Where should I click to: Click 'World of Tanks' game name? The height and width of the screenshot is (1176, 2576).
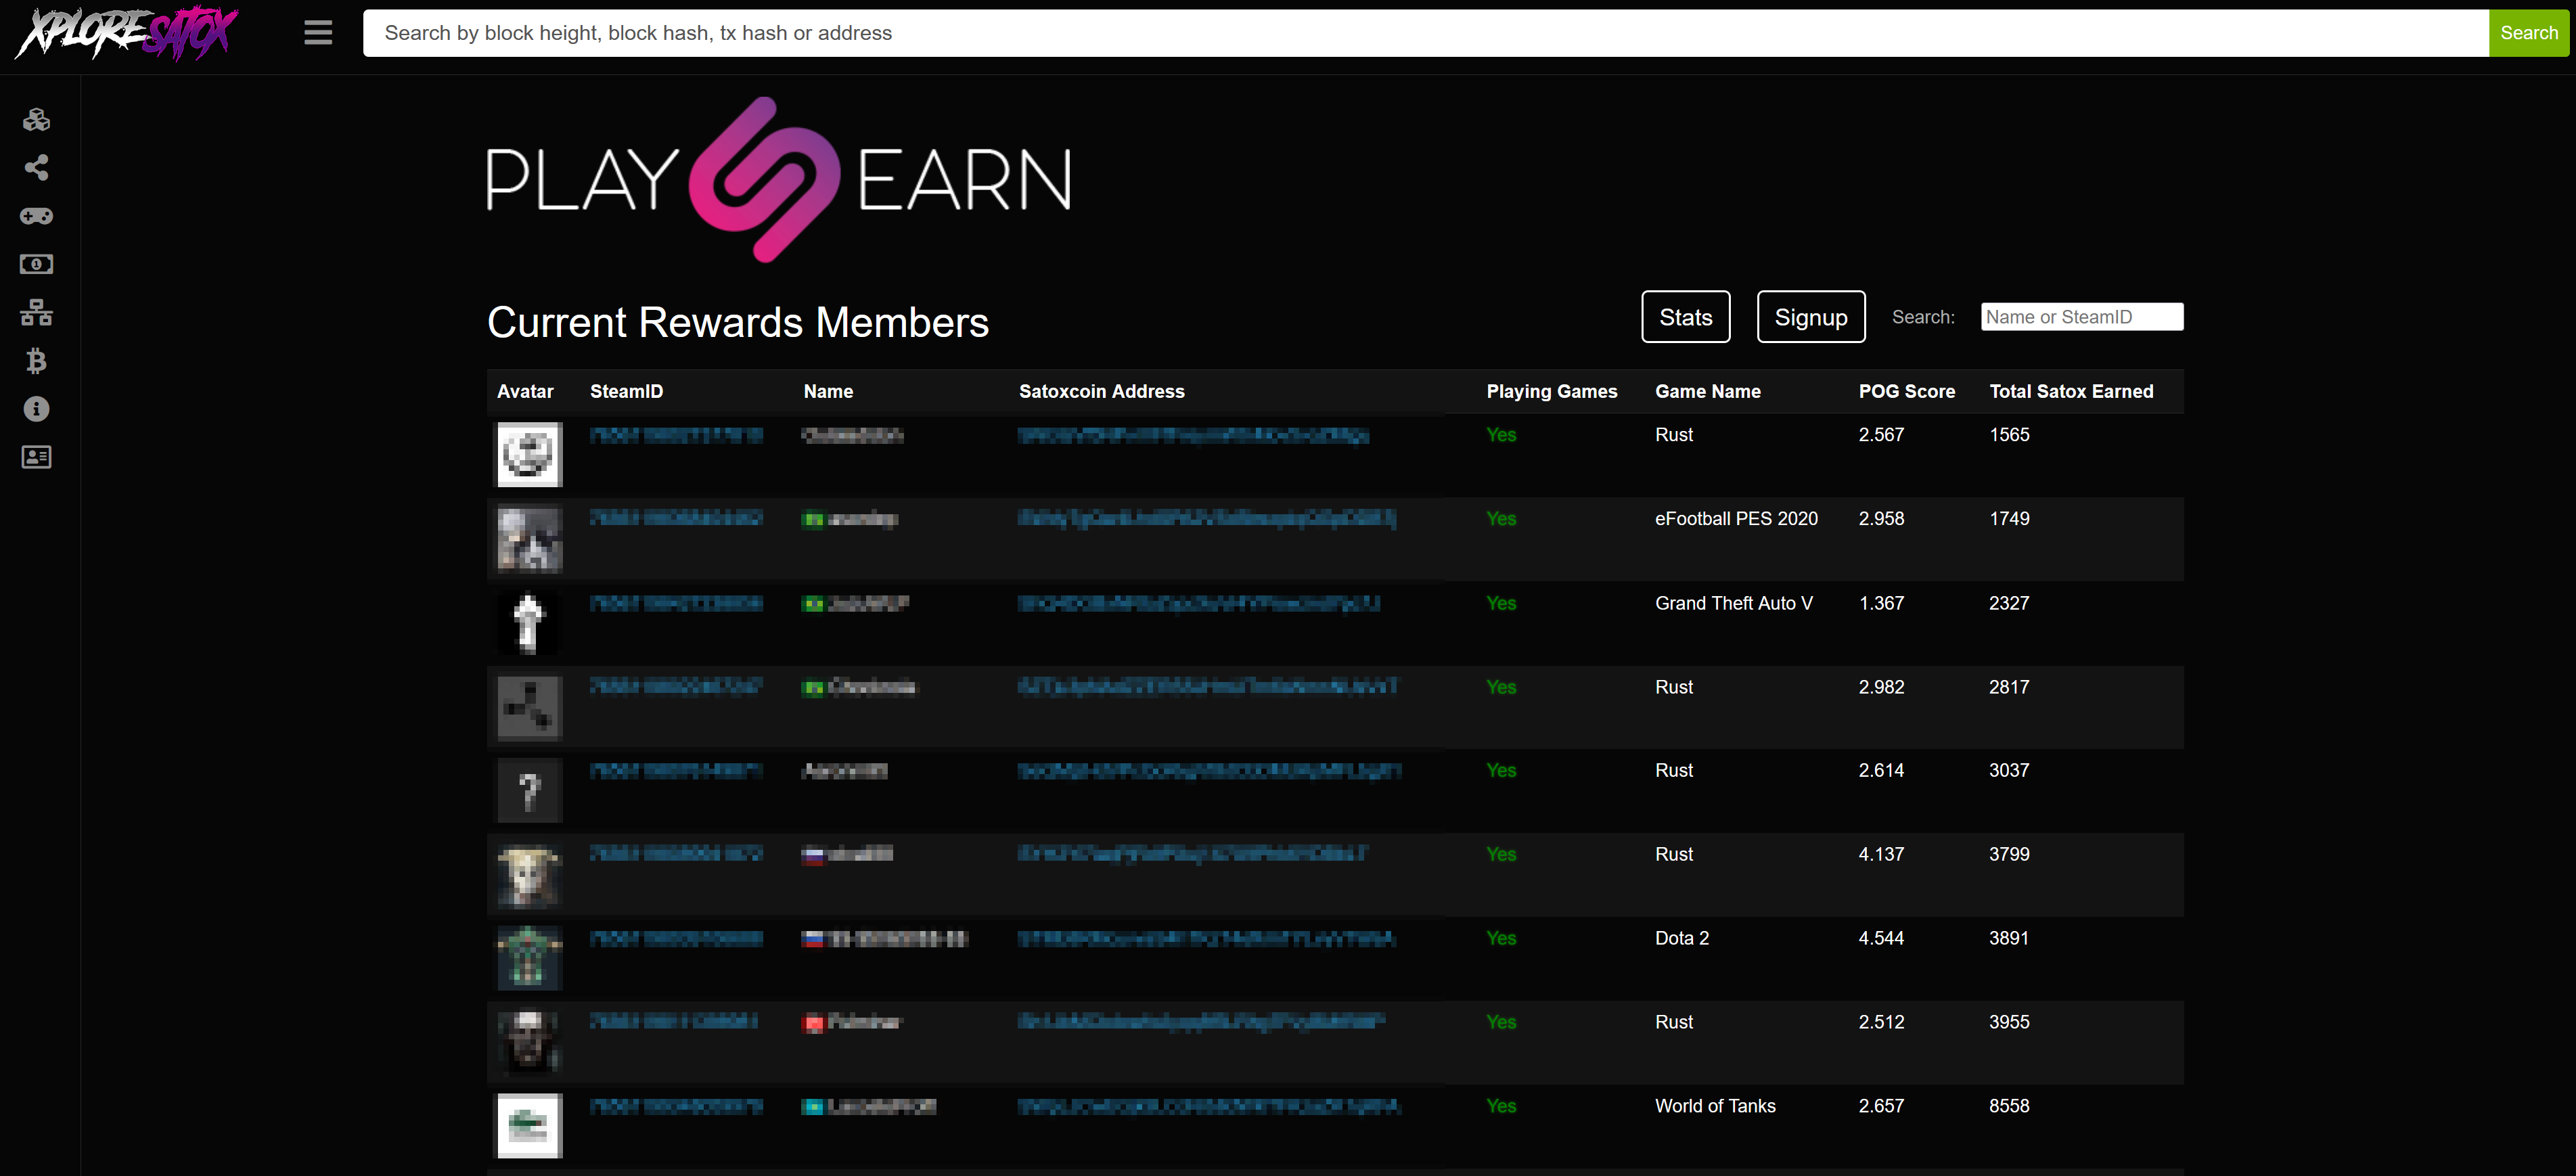coord(1715,1106)
